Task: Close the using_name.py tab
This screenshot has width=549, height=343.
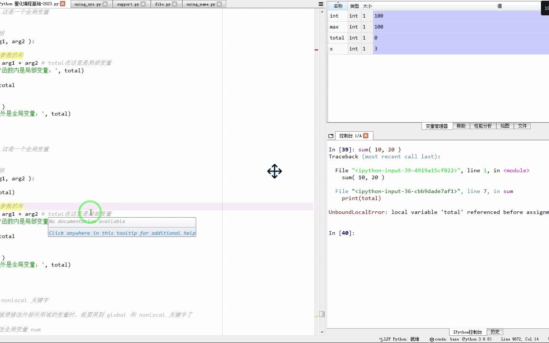Action: click(x=219, y=4)
